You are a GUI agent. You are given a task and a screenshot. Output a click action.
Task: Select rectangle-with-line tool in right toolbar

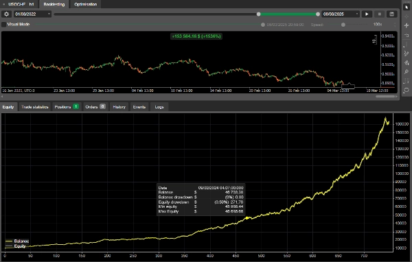(x=407, y=35)
